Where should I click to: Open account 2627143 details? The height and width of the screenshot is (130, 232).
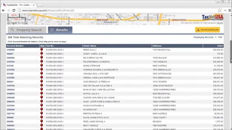coord(11,113)
